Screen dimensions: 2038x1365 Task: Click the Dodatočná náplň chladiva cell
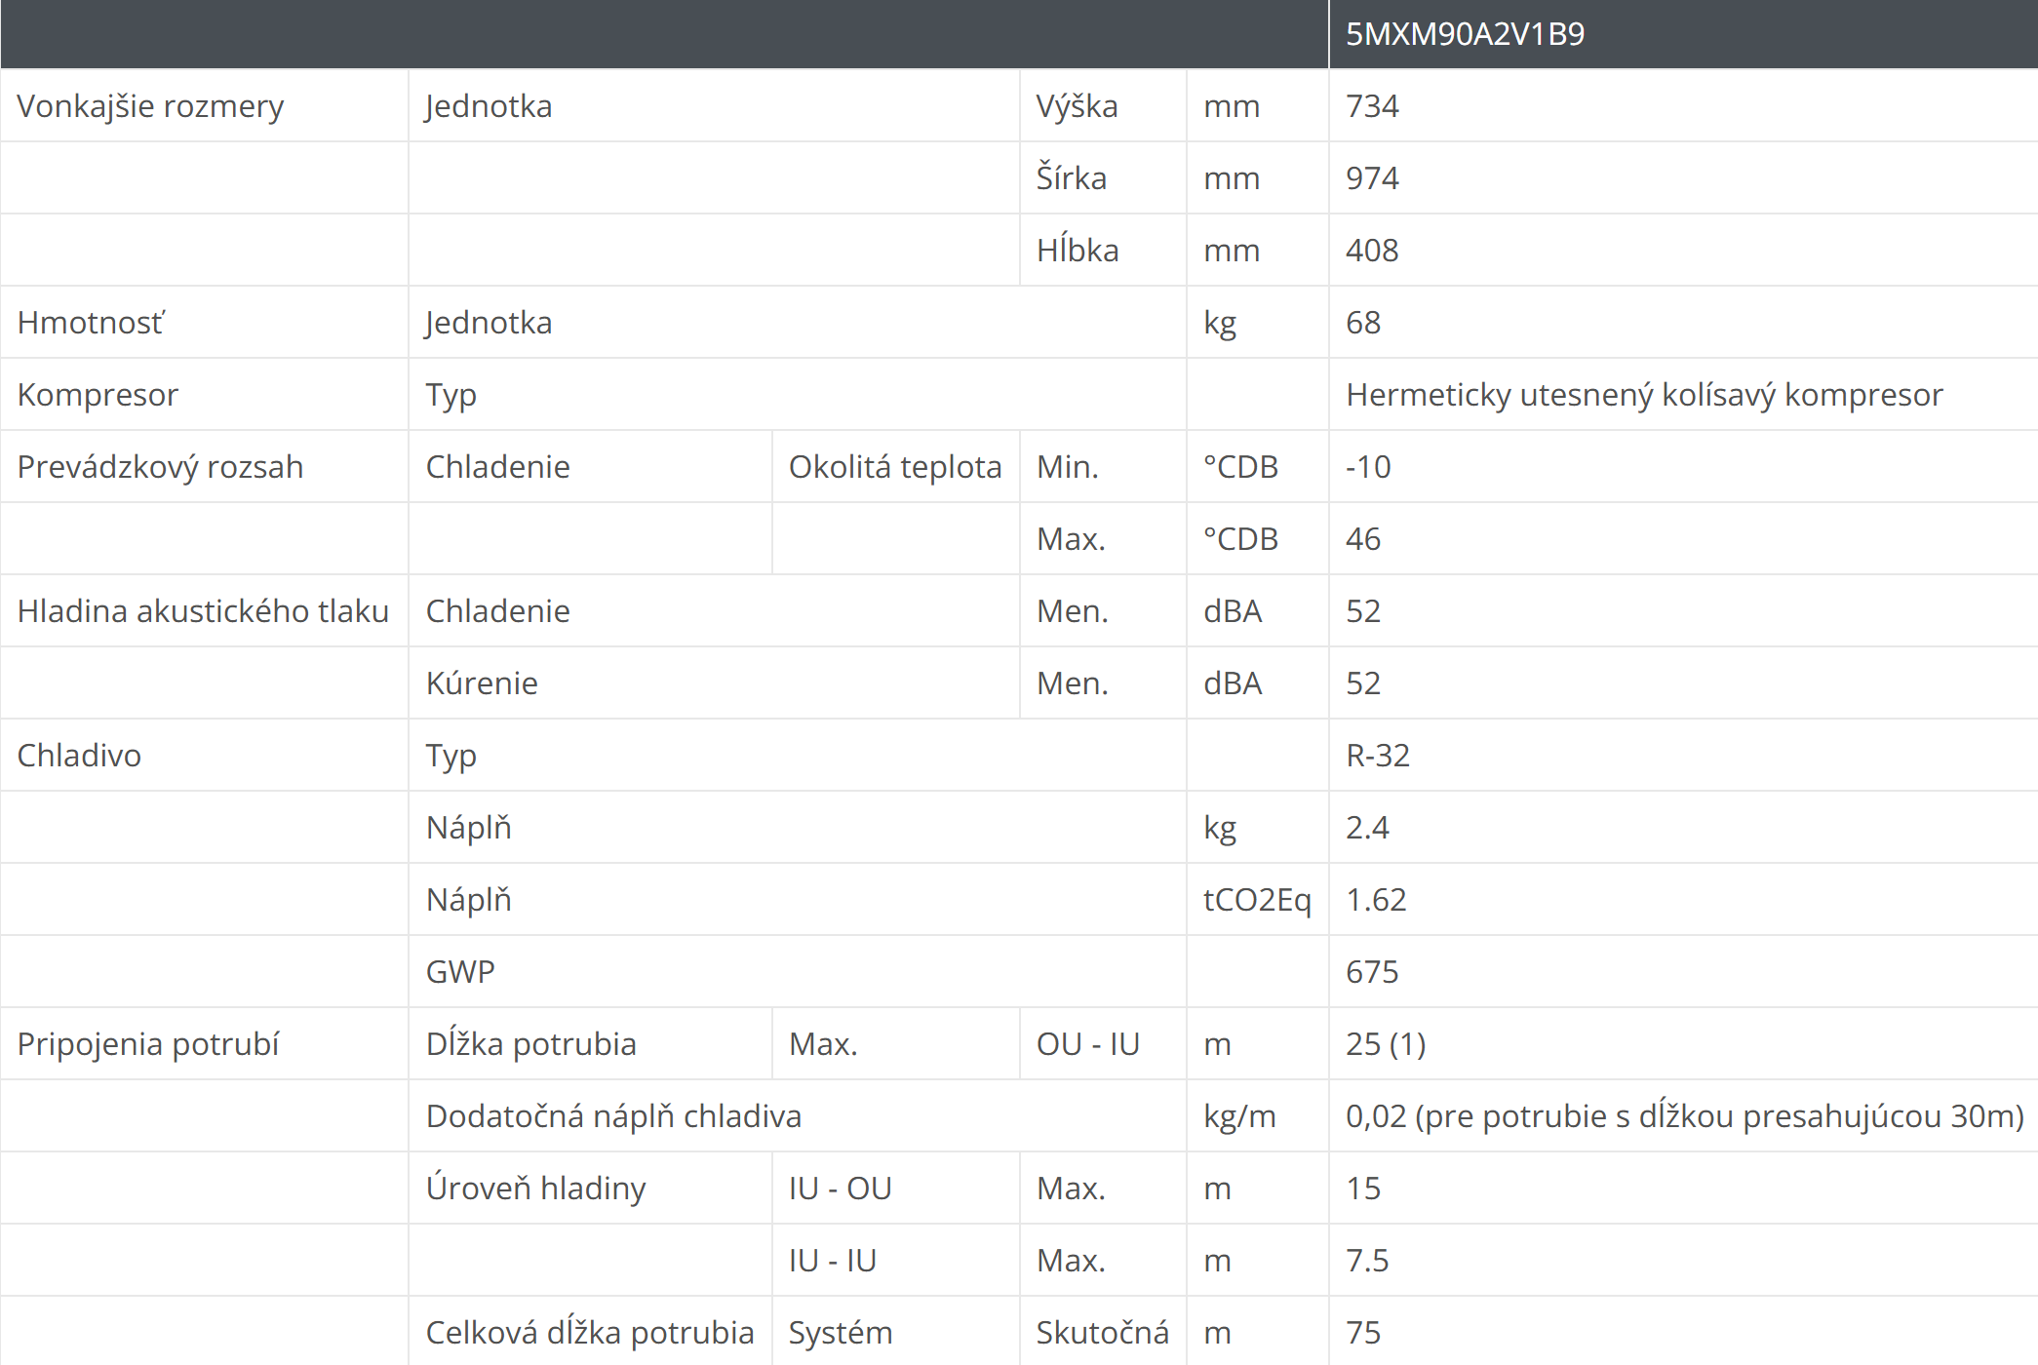click(x=613, y=1116)
